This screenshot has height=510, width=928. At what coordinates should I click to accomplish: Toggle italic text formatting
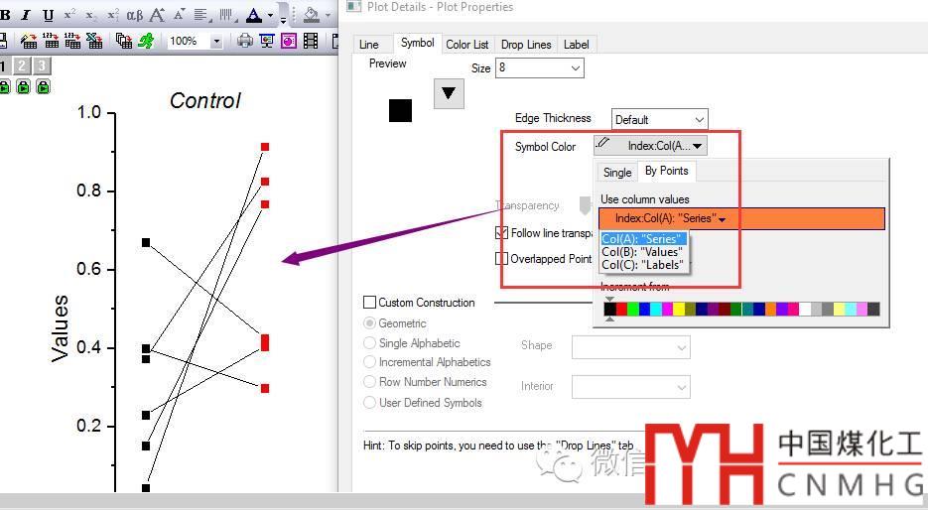click(x=26, y=16)
